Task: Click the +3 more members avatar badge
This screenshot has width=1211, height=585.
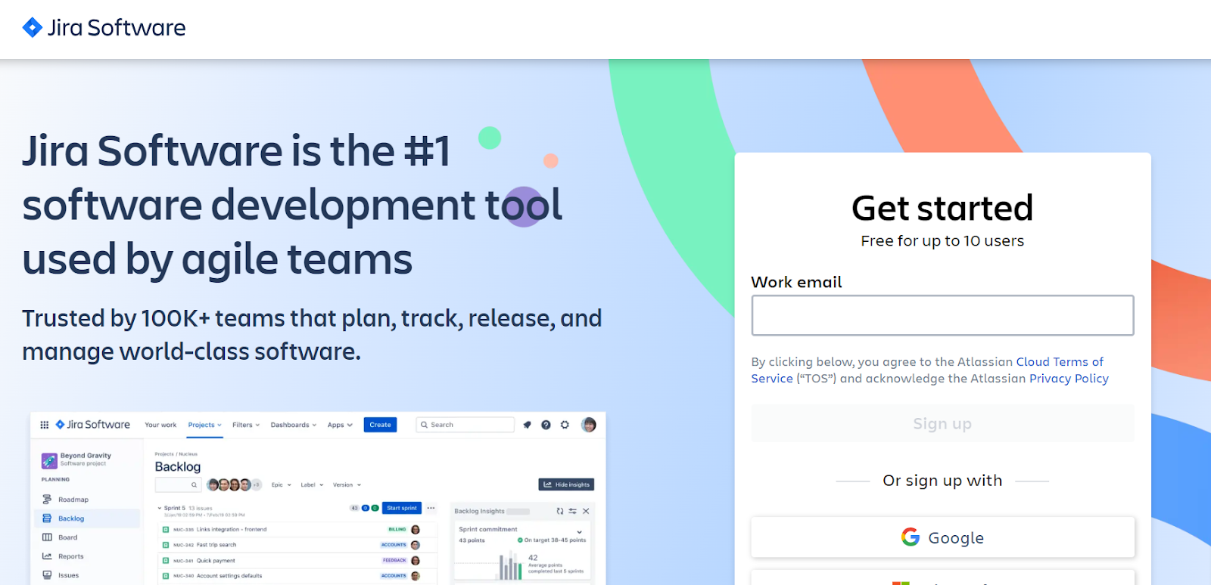Action: (257, 484)
